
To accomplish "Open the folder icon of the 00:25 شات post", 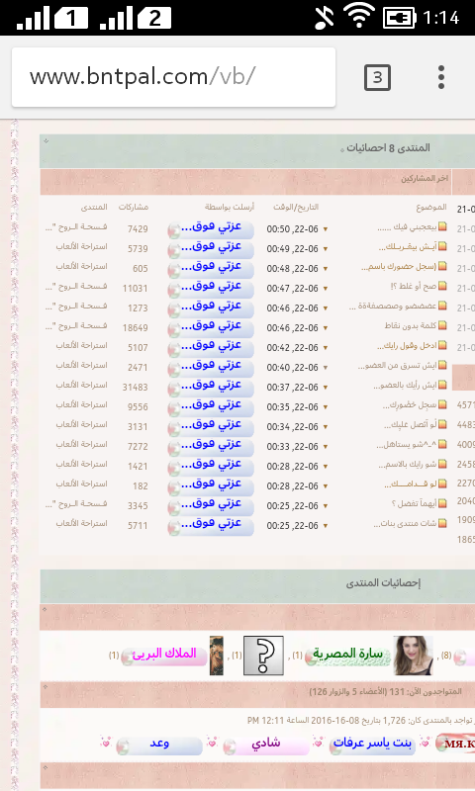I will [442, 523].
